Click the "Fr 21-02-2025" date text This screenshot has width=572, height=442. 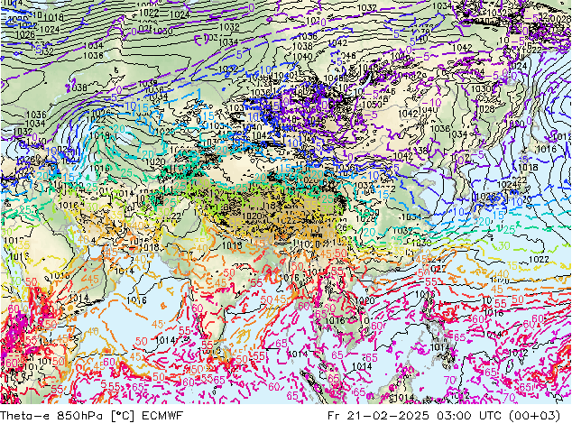[378, 415]
